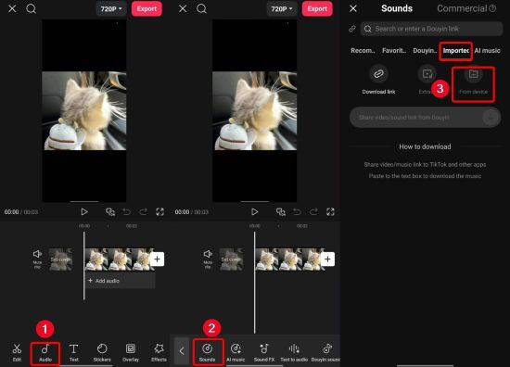Undo the last action in the middle screen

pyautogui.click(x=297, y=212)
